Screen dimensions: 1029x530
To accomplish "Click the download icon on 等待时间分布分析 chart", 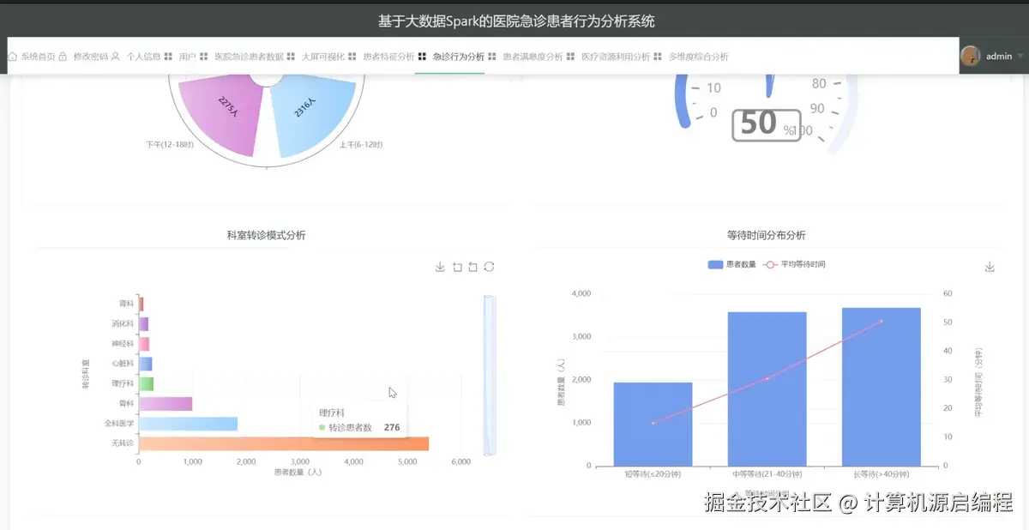I will coord(988,268).
